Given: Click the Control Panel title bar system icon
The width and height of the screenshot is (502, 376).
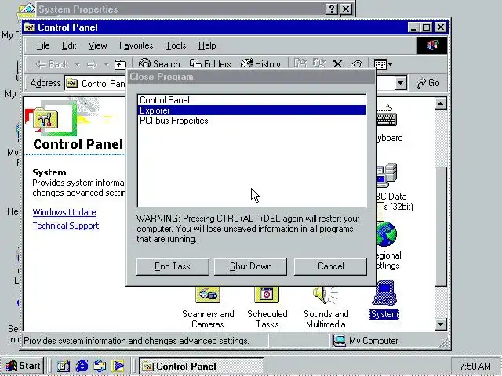Looking at the screenshot, I should (29, 27).
